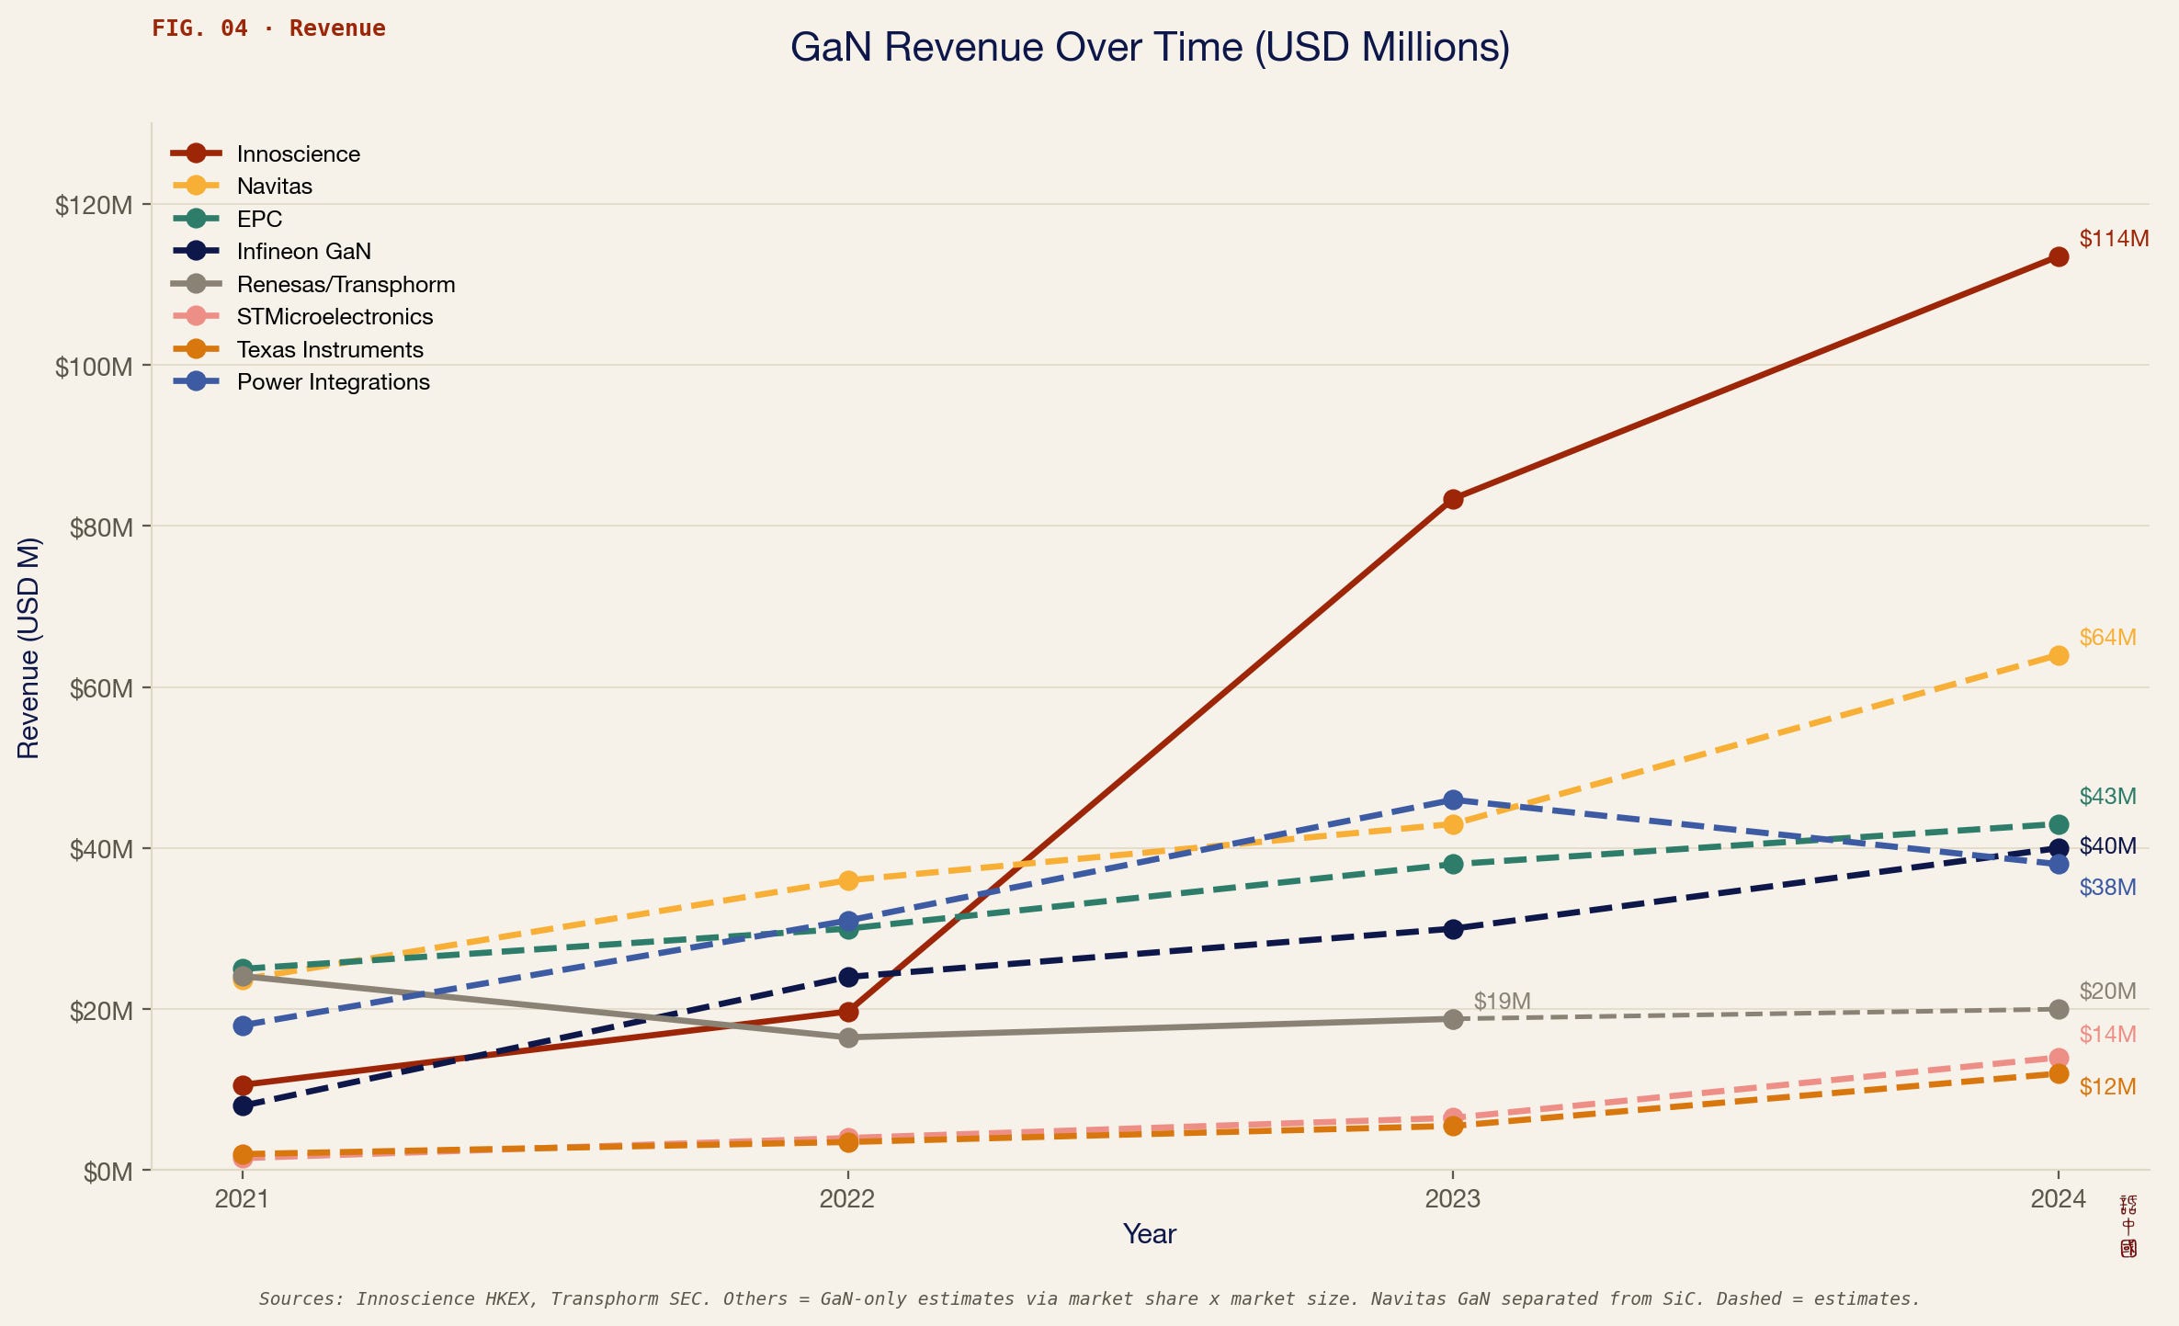Click the $114M data label

(x=2114, y=239)
